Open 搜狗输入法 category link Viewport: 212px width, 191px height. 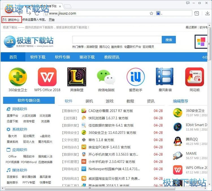(x=45, y=157)
